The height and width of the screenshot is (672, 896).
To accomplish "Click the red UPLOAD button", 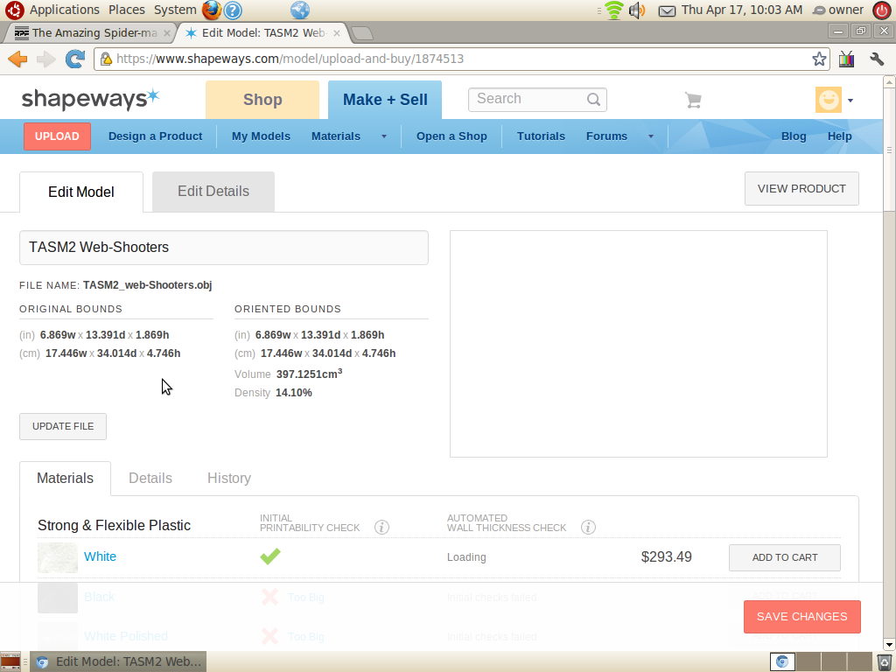I will [x=57, y=136].
